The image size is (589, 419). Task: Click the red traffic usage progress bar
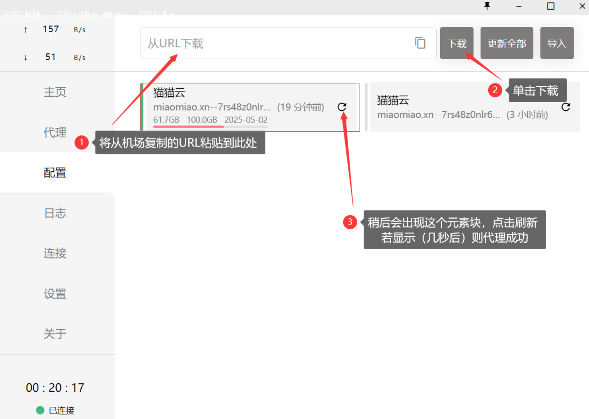click(x=188, y=126)
